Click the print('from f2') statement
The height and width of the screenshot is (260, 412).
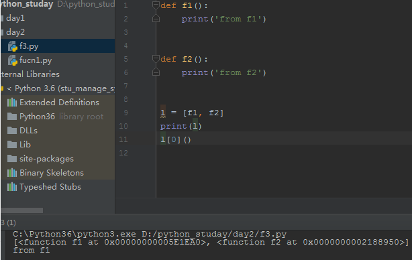coord(223,72)
